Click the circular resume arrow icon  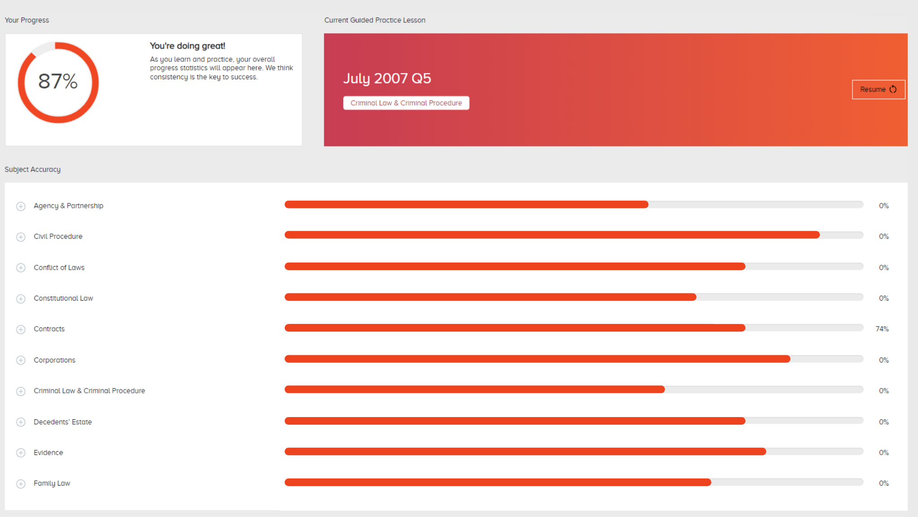click(x=892, y=89)
